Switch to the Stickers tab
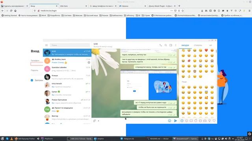This screenshot has width=252, height=141. point(198,45)
